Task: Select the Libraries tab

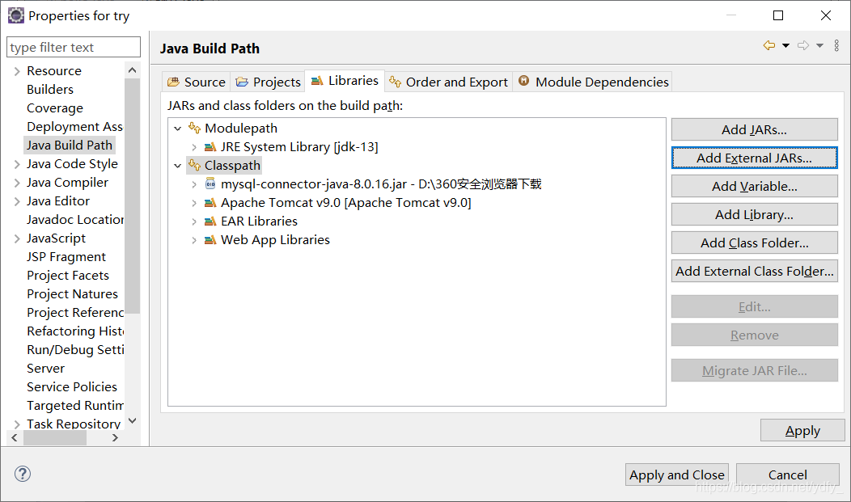Action: pos(345,81)
